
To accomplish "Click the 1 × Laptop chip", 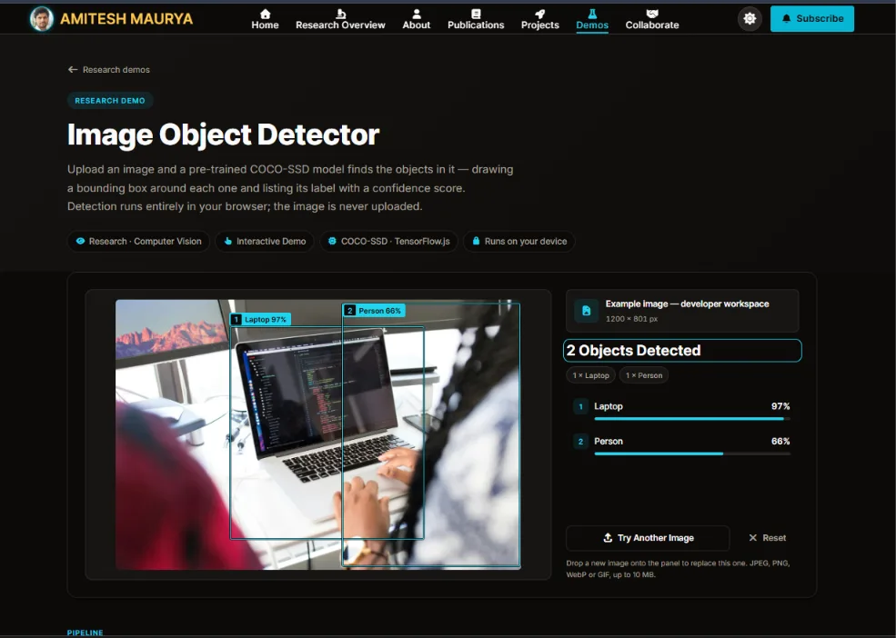I will pos(591,375).
